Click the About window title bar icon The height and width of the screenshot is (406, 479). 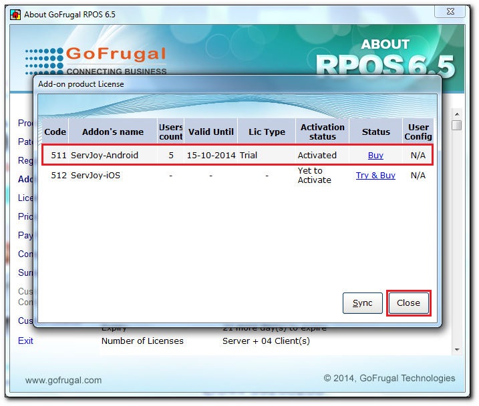click(x=15, y=14)
